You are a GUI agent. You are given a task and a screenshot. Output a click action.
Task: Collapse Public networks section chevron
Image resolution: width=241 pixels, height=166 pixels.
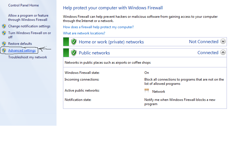(x=223, y=52)
